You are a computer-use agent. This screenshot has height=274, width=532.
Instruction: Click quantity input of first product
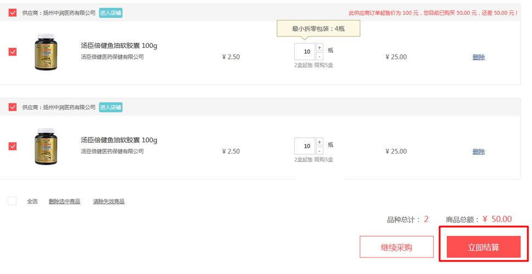[305, 52]
